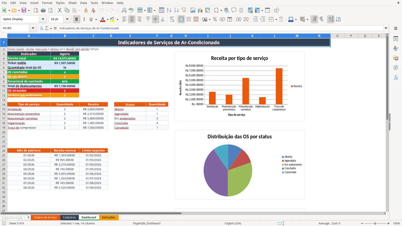Insert a comment via speech bubble icon
The image size is (402, 226).
click(234, 10)
